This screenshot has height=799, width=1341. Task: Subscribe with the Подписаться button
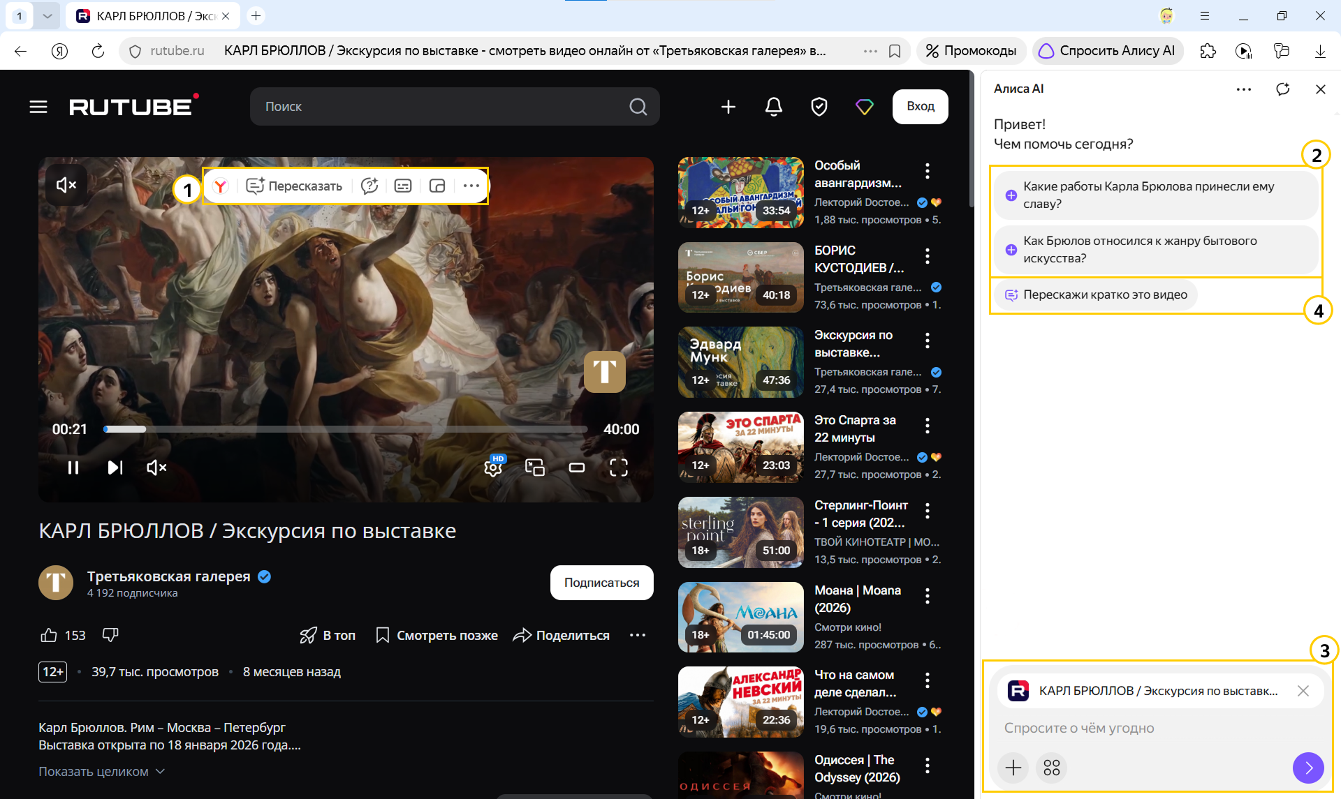coord(601,583)
